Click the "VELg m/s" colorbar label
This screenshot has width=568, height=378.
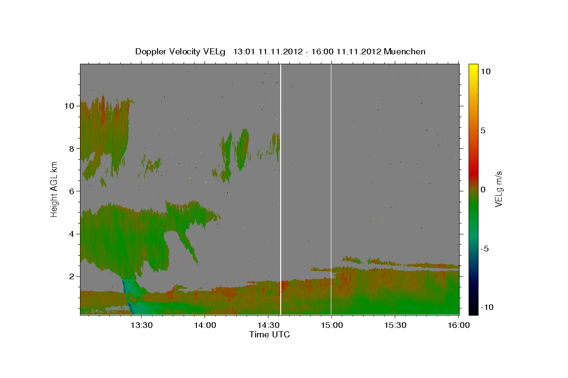498,188
